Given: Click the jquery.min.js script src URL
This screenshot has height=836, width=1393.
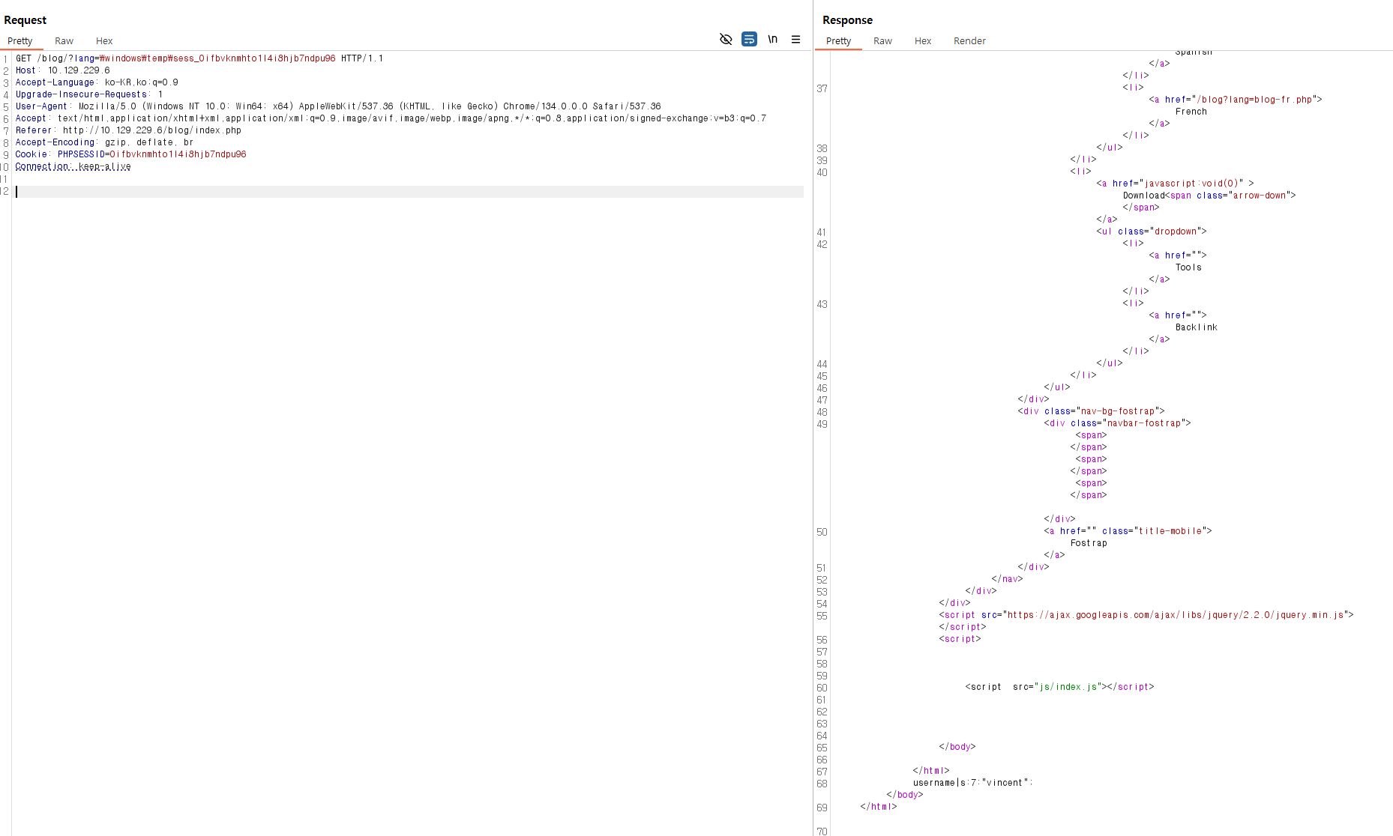Looking at the screenshot, I should [1175, 615].
